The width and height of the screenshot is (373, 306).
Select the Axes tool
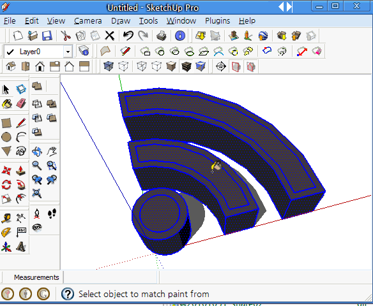click(x=6, y=247)
